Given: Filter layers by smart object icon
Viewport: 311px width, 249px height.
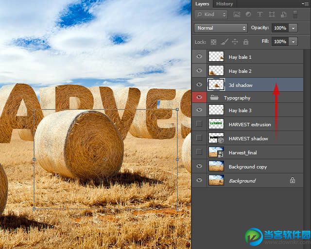Looking at the screenshot, I should pyautogui.click(x=283, y=14).
